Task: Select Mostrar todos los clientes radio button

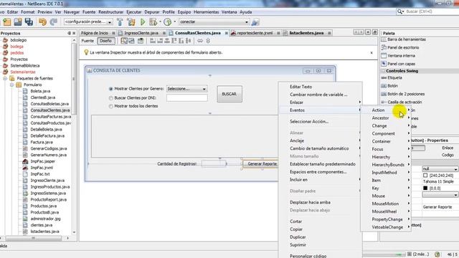Action: click(110, 106)
